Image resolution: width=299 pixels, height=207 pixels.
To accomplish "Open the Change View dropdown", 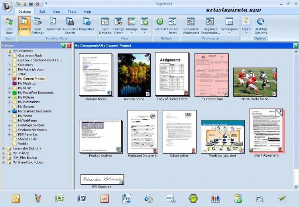I will coord(118,26).
